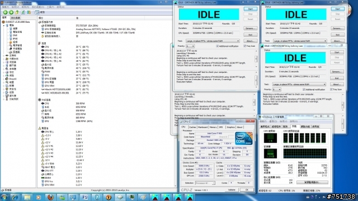The width and height of the screenshot is (358, 201).
Task: Open Priority dropdown in 21-seconds Orthos window
Action: 276,90
